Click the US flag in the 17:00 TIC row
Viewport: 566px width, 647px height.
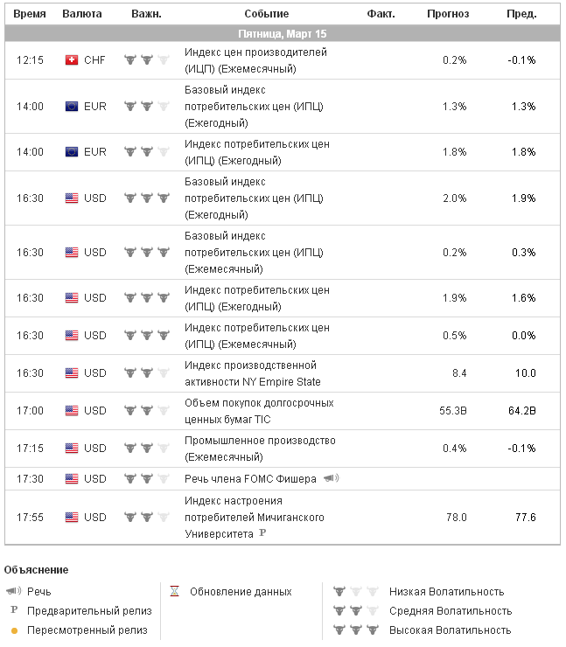pos(72,411)
